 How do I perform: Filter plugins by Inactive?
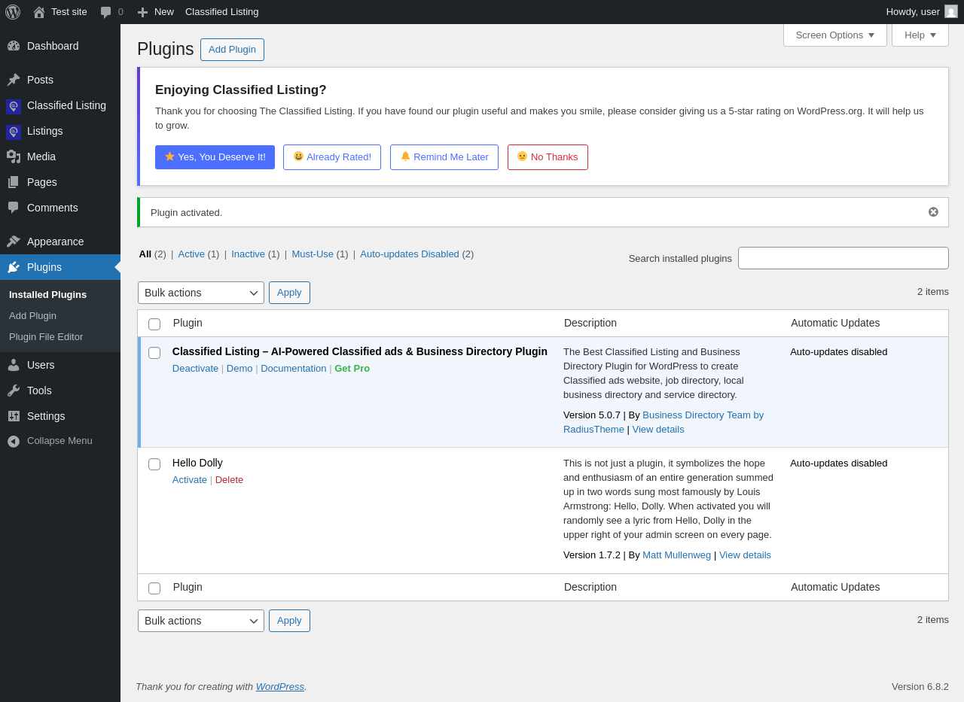click(255, 254)
